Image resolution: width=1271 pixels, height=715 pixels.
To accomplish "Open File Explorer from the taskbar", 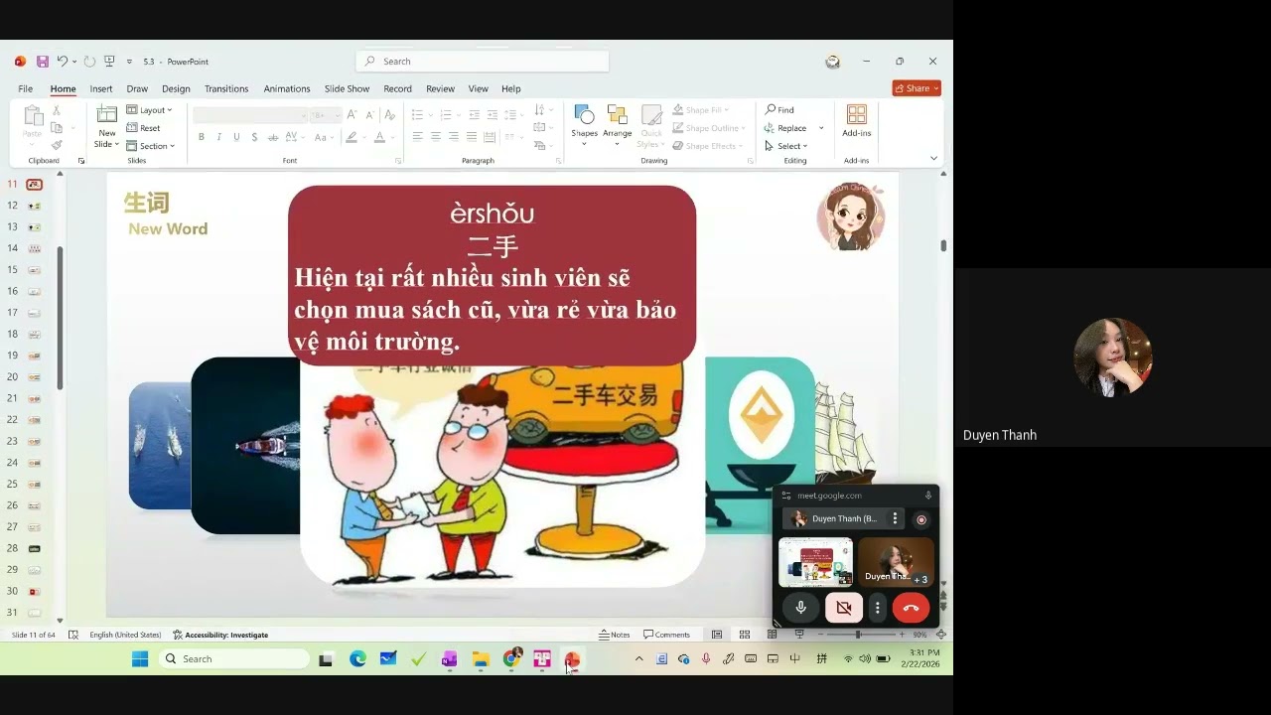I will 481,658.
